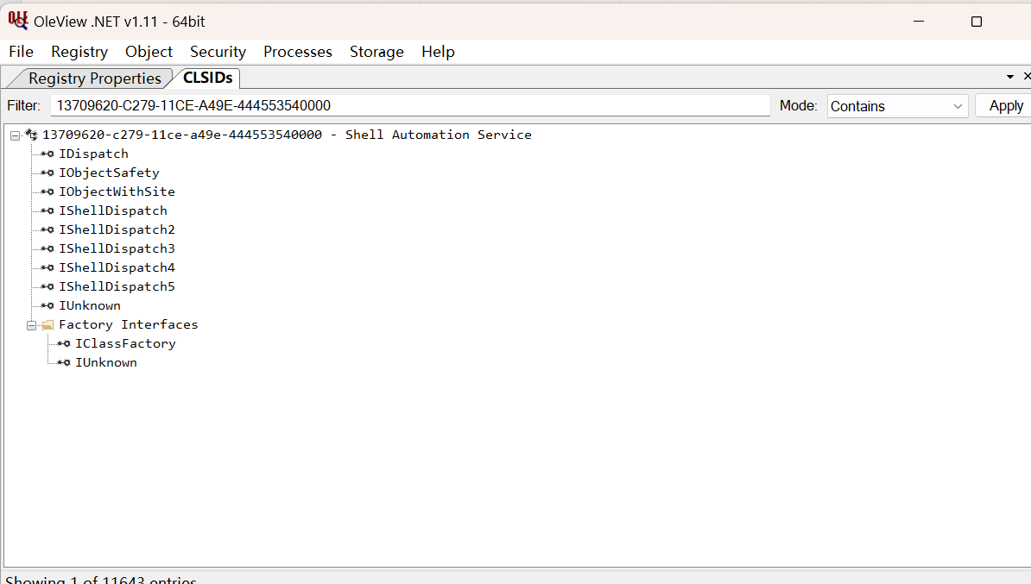Click the interface icon beside IDispatch

click(x=48, y=154)
